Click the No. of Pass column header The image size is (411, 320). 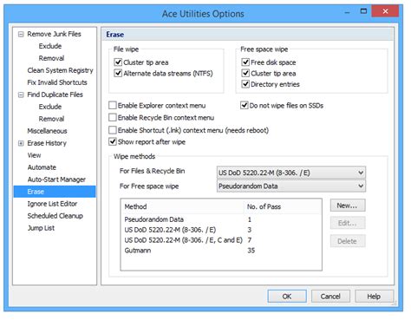click(x=283, y=206)
